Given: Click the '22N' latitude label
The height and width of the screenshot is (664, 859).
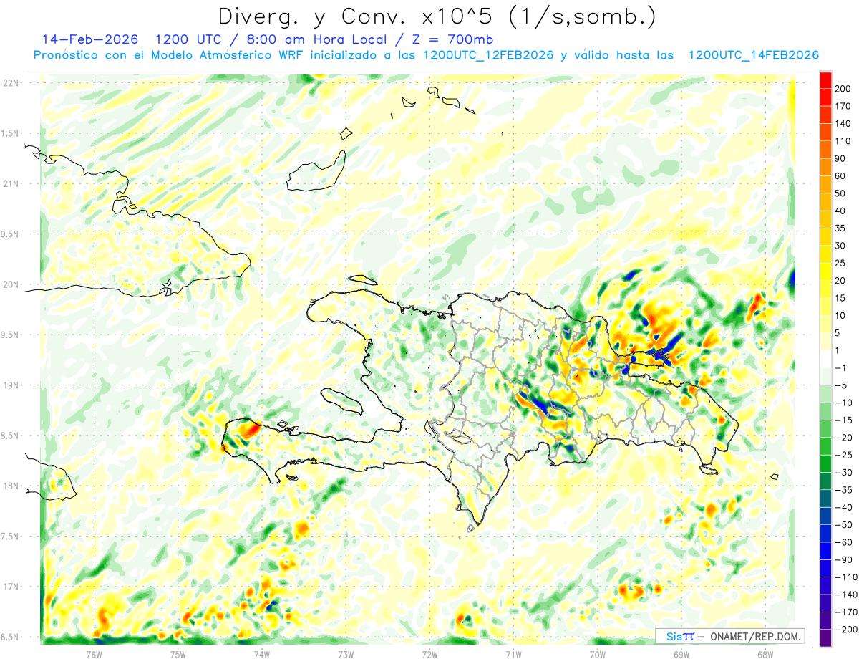Looking at the screenshot, I should coord(10,83).
